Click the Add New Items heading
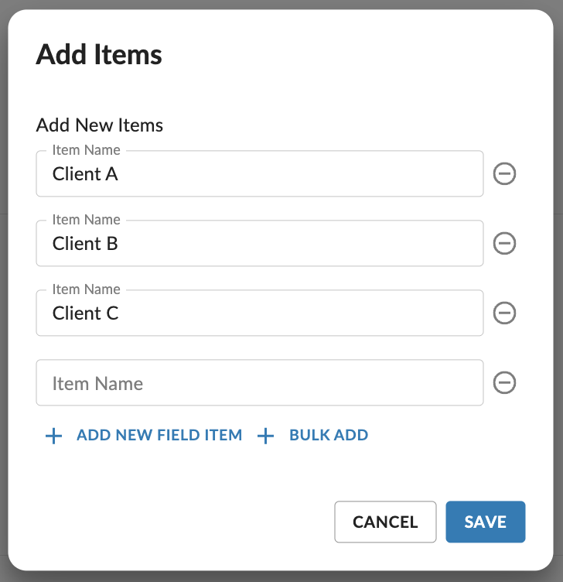The image size is (563, 582). point(100,125)
